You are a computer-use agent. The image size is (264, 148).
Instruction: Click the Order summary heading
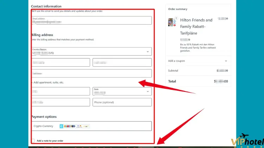(178, 9)
